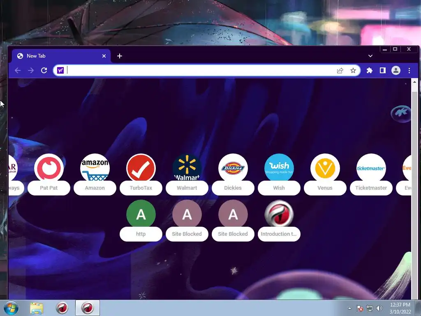The image size is (421, 316).
Task: Click the Dickies label
Action: coord(233,188)
